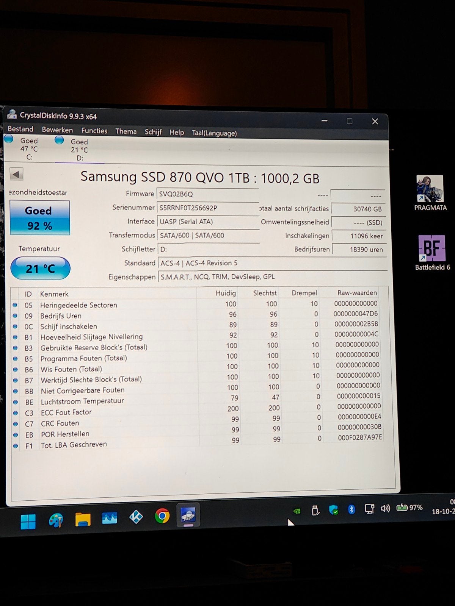This screenshot has height=606, width=455.
Task: Select the Wis Fouten (Totaal) row
Action: pyautogui.click(x=196, y=368)
